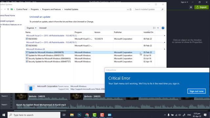Screen dimensions: 210x118
Task: Click Uninstall in the Installed Updates toolbar
Action: point(43,28)
